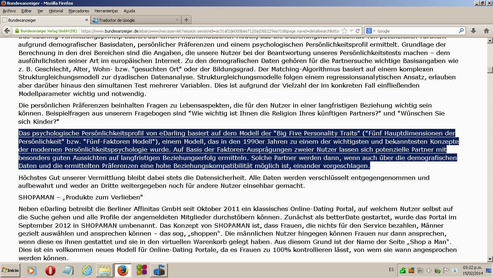
Task: Launch Windows Media Player from taskbar
Action: click(x=32, y=270)
